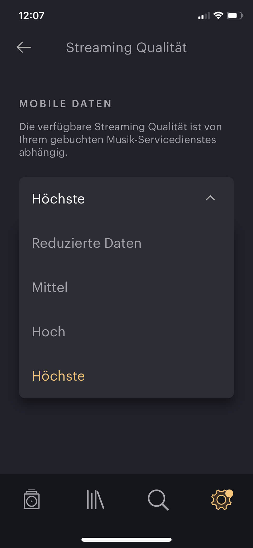Tap the cellular signal bars icon
Screen dimensions: 253x548
pyautogui.click(x=204, y=16)
